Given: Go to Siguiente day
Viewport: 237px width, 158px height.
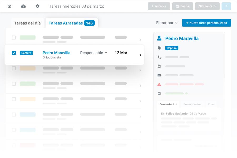Looking at the screenshot, I should coord(207,6).
